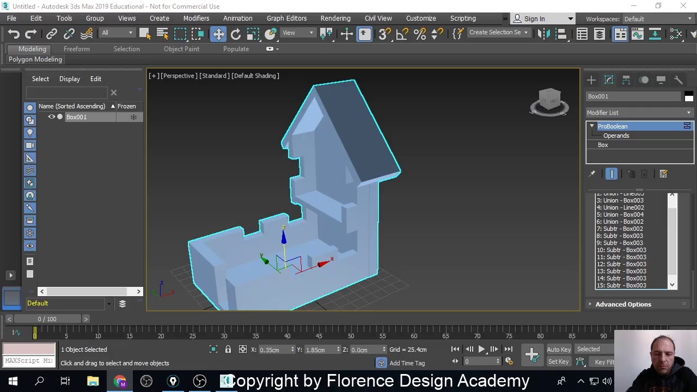Click the Undo arrow icon

[x=14, y=34]
